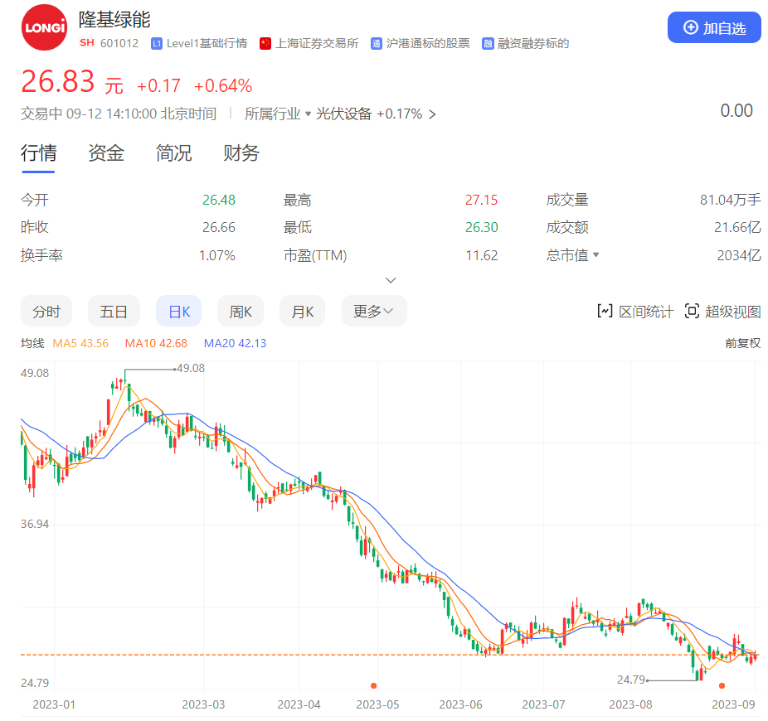Screen dimensions: 768x721
Task: Add stock with 加自选 button
Action: [714, 28]
